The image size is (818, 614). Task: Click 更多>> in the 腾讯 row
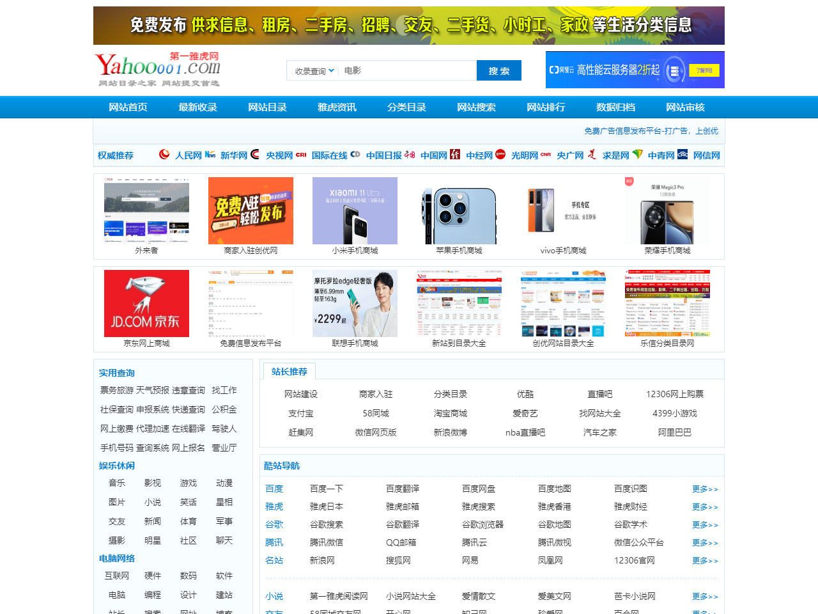(705, 542)
